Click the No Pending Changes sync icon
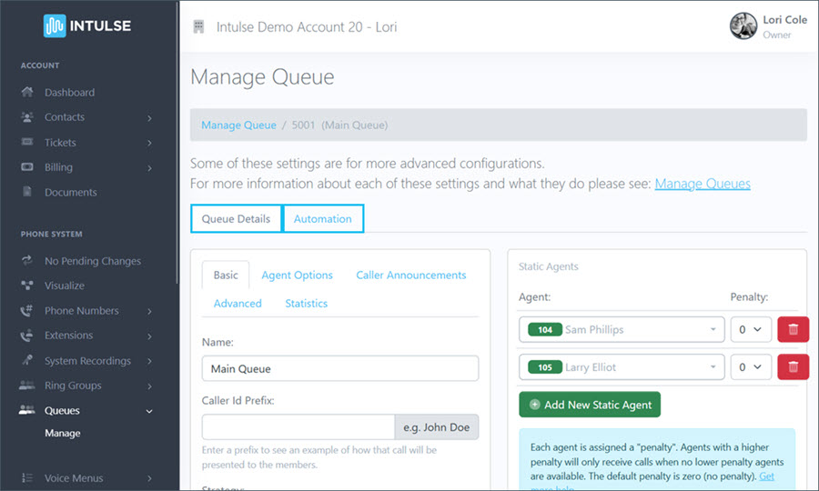819x491 pixels. (27, 260)
